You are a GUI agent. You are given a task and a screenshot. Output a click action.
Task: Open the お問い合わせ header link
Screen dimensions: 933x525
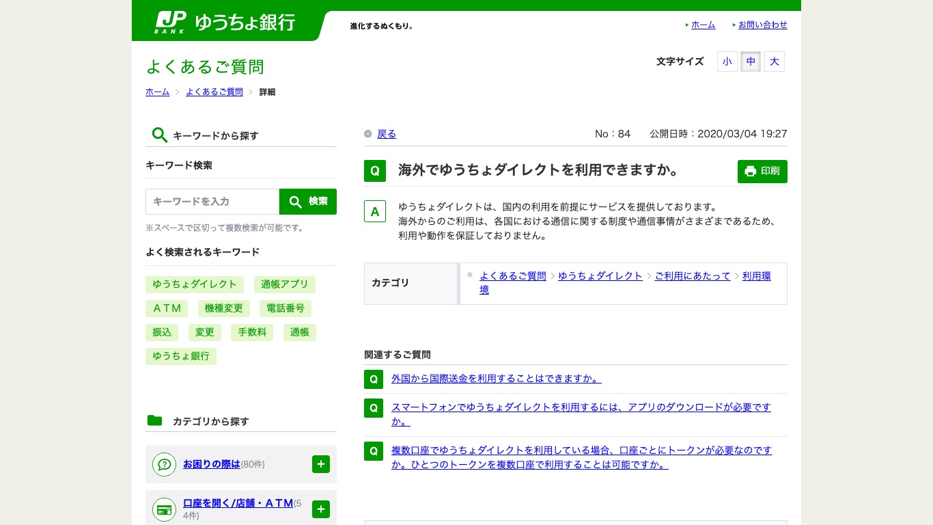pos(763,25)
